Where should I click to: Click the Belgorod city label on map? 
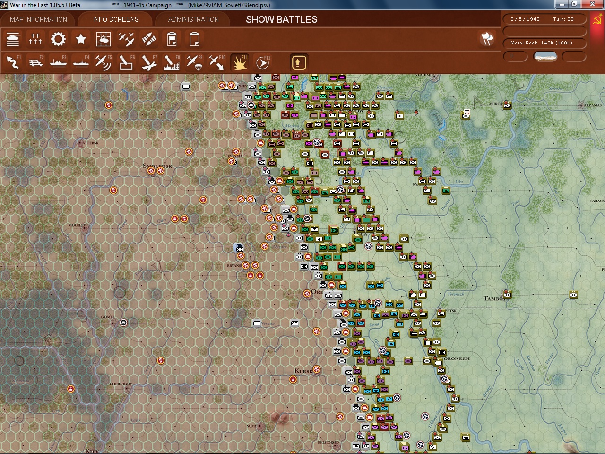tap(328, 443)
